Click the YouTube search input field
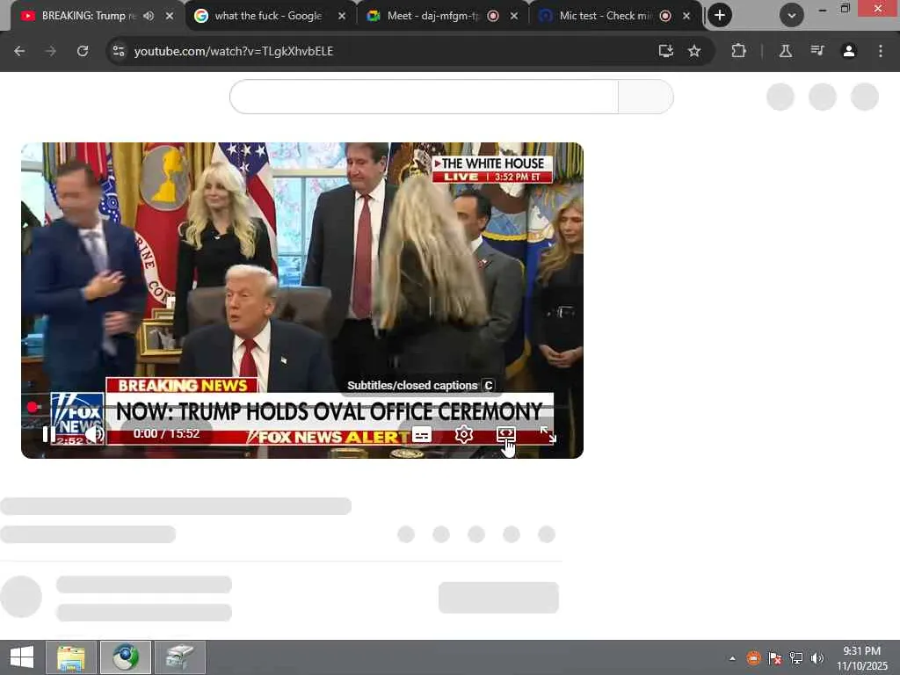The height and width of the screenshot is (675, 900). (424, 97)
